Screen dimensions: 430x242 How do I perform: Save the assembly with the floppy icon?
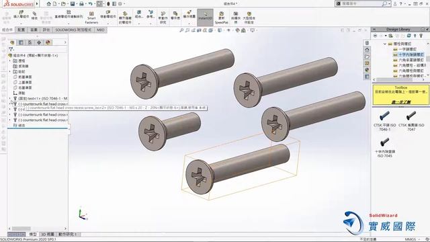pyautogui.click(x=73, y=4)
